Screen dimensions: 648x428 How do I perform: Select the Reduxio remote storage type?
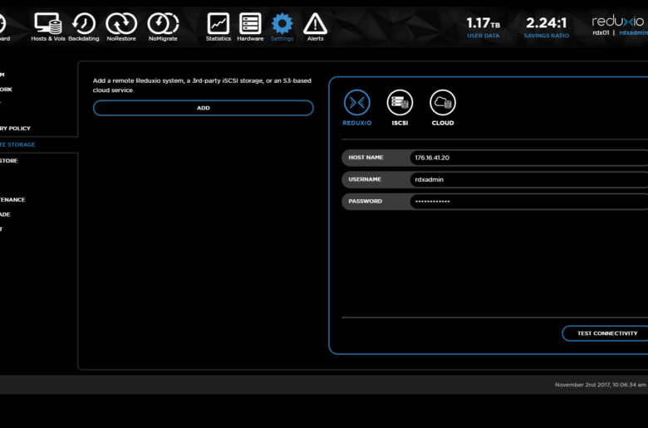pos(357,108)
